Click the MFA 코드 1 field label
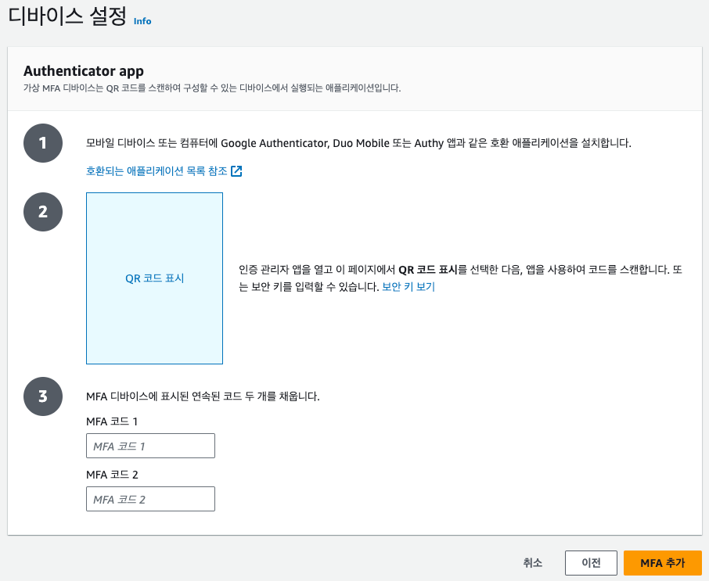This screenshot has height=581, width=709. point(112,421)
